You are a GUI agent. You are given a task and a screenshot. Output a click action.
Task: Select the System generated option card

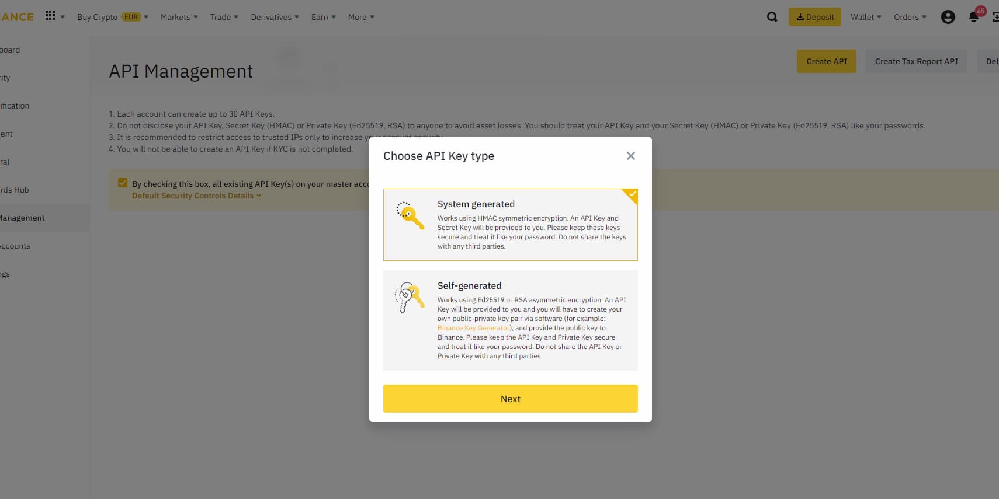510,225
